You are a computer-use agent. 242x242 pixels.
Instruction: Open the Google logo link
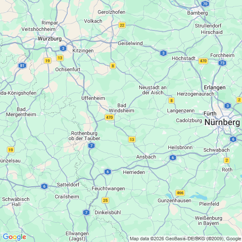tap(15, 237)
